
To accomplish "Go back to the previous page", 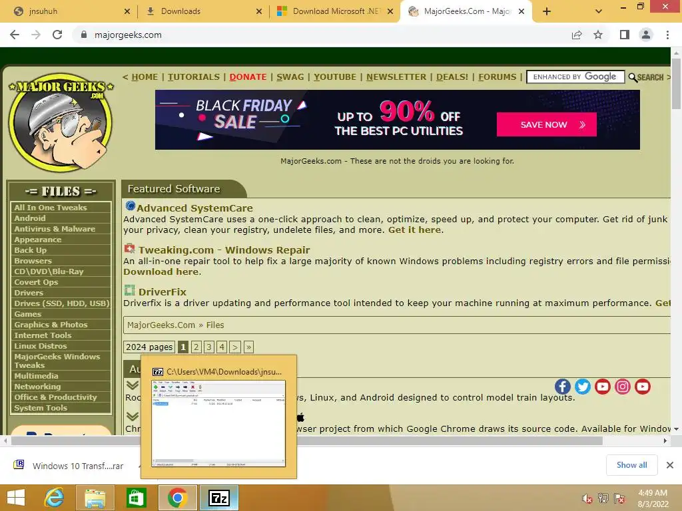I will 15,35.
